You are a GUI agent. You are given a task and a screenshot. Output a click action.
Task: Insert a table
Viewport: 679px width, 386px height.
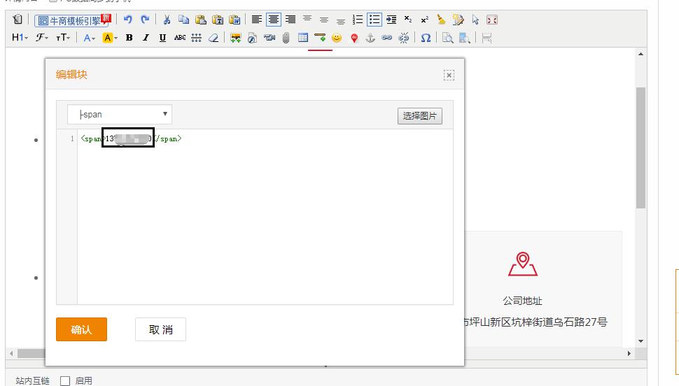(x=303, y=38)
